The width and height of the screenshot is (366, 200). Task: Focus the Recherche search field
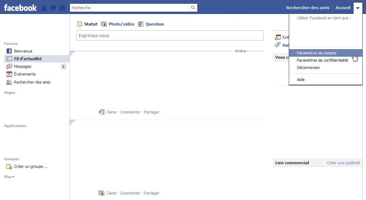(x=129, y=8)
